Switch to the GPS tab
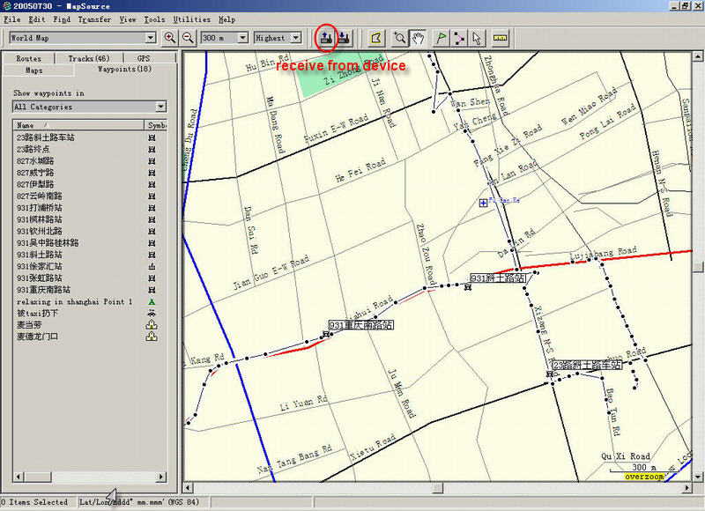Viewport: 705px width, 511px height. 144,58
